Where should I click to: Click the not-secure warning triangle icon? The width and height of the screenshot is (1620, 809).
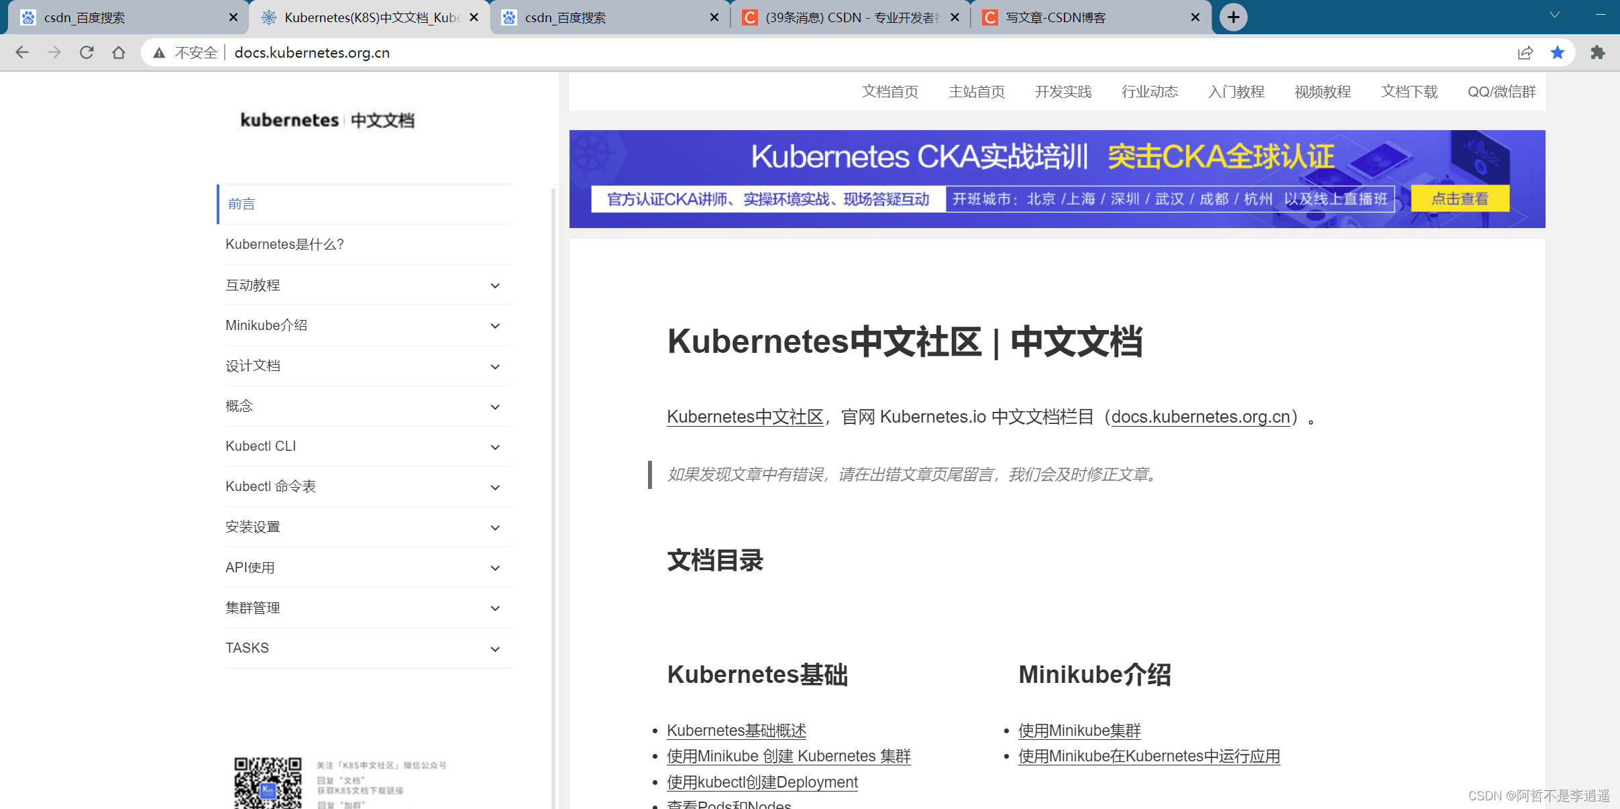point(159,52)
